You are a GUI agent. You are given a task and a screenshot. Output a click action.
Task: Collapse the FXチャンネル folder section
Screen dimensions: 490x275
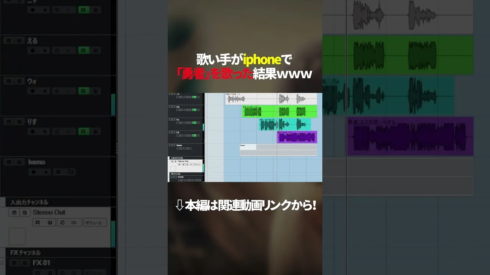point(25,252)
